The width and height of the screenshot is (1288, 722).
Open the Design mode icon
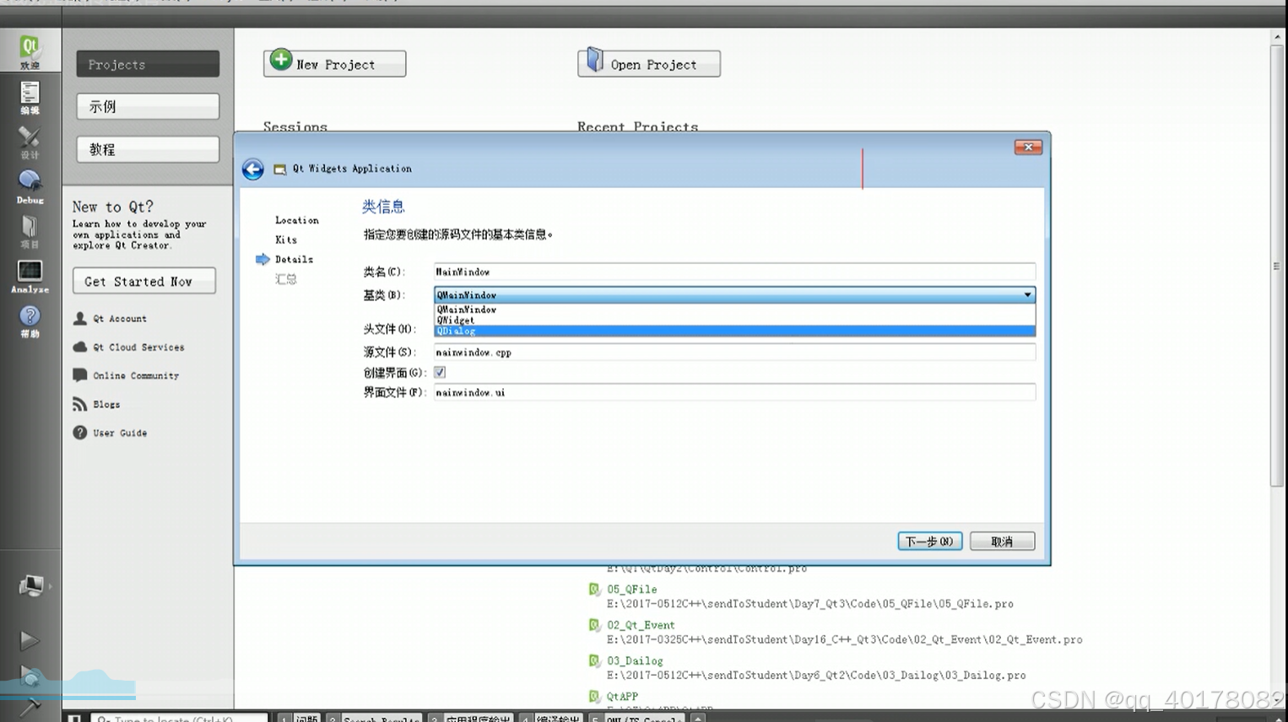point(30,141)
